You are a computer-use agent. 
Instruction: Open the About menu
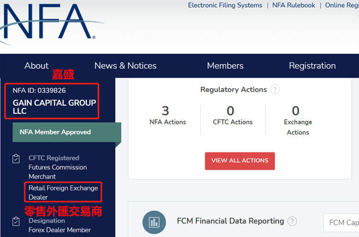point(36,66)
